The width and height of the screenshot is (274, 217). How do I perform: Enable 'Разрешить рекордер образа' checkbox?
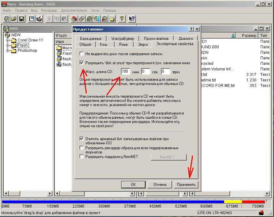coord(81,148)
